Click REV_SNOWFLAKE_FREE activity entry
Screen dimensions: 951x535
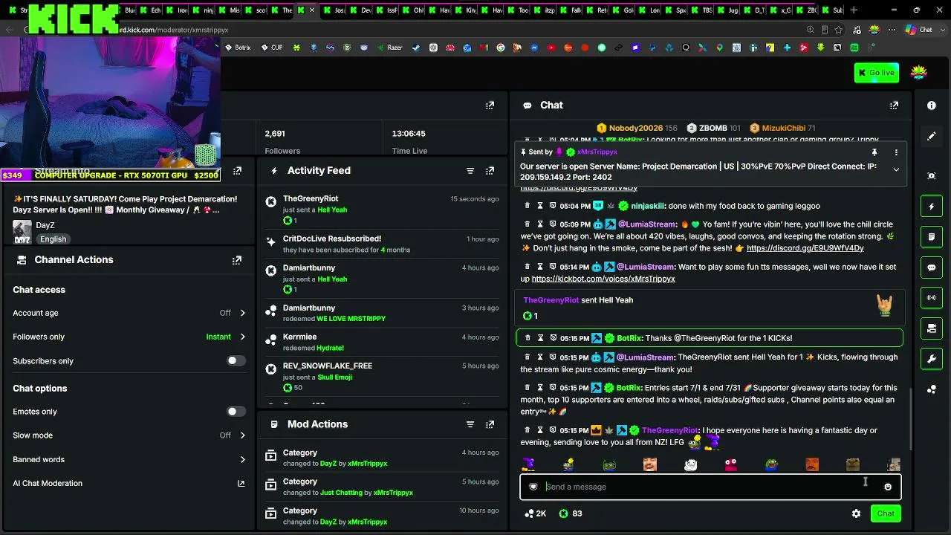[383, 377]
